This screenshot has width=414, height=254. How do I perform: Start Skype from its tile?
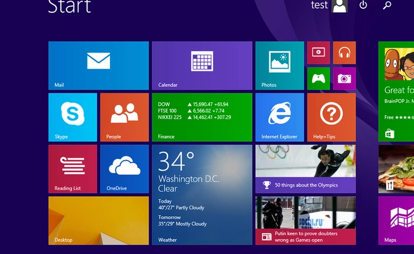click(x=73, y=117)
